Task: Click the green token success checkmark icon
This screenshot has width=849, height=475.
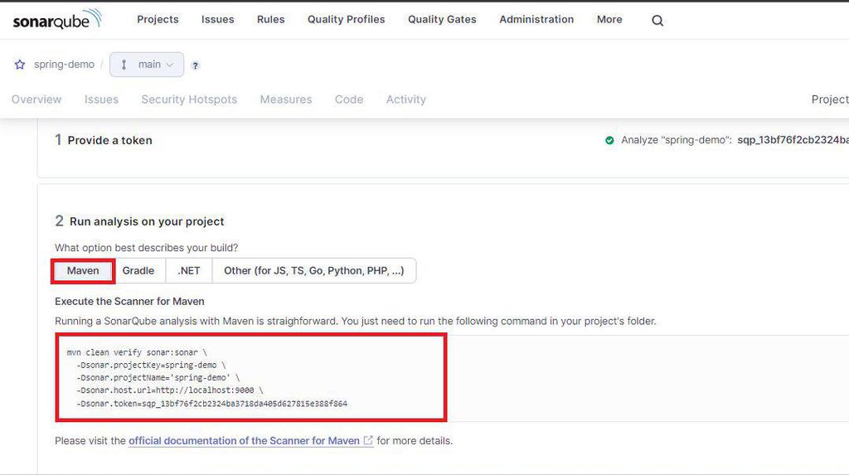Action: click(609, 140)
